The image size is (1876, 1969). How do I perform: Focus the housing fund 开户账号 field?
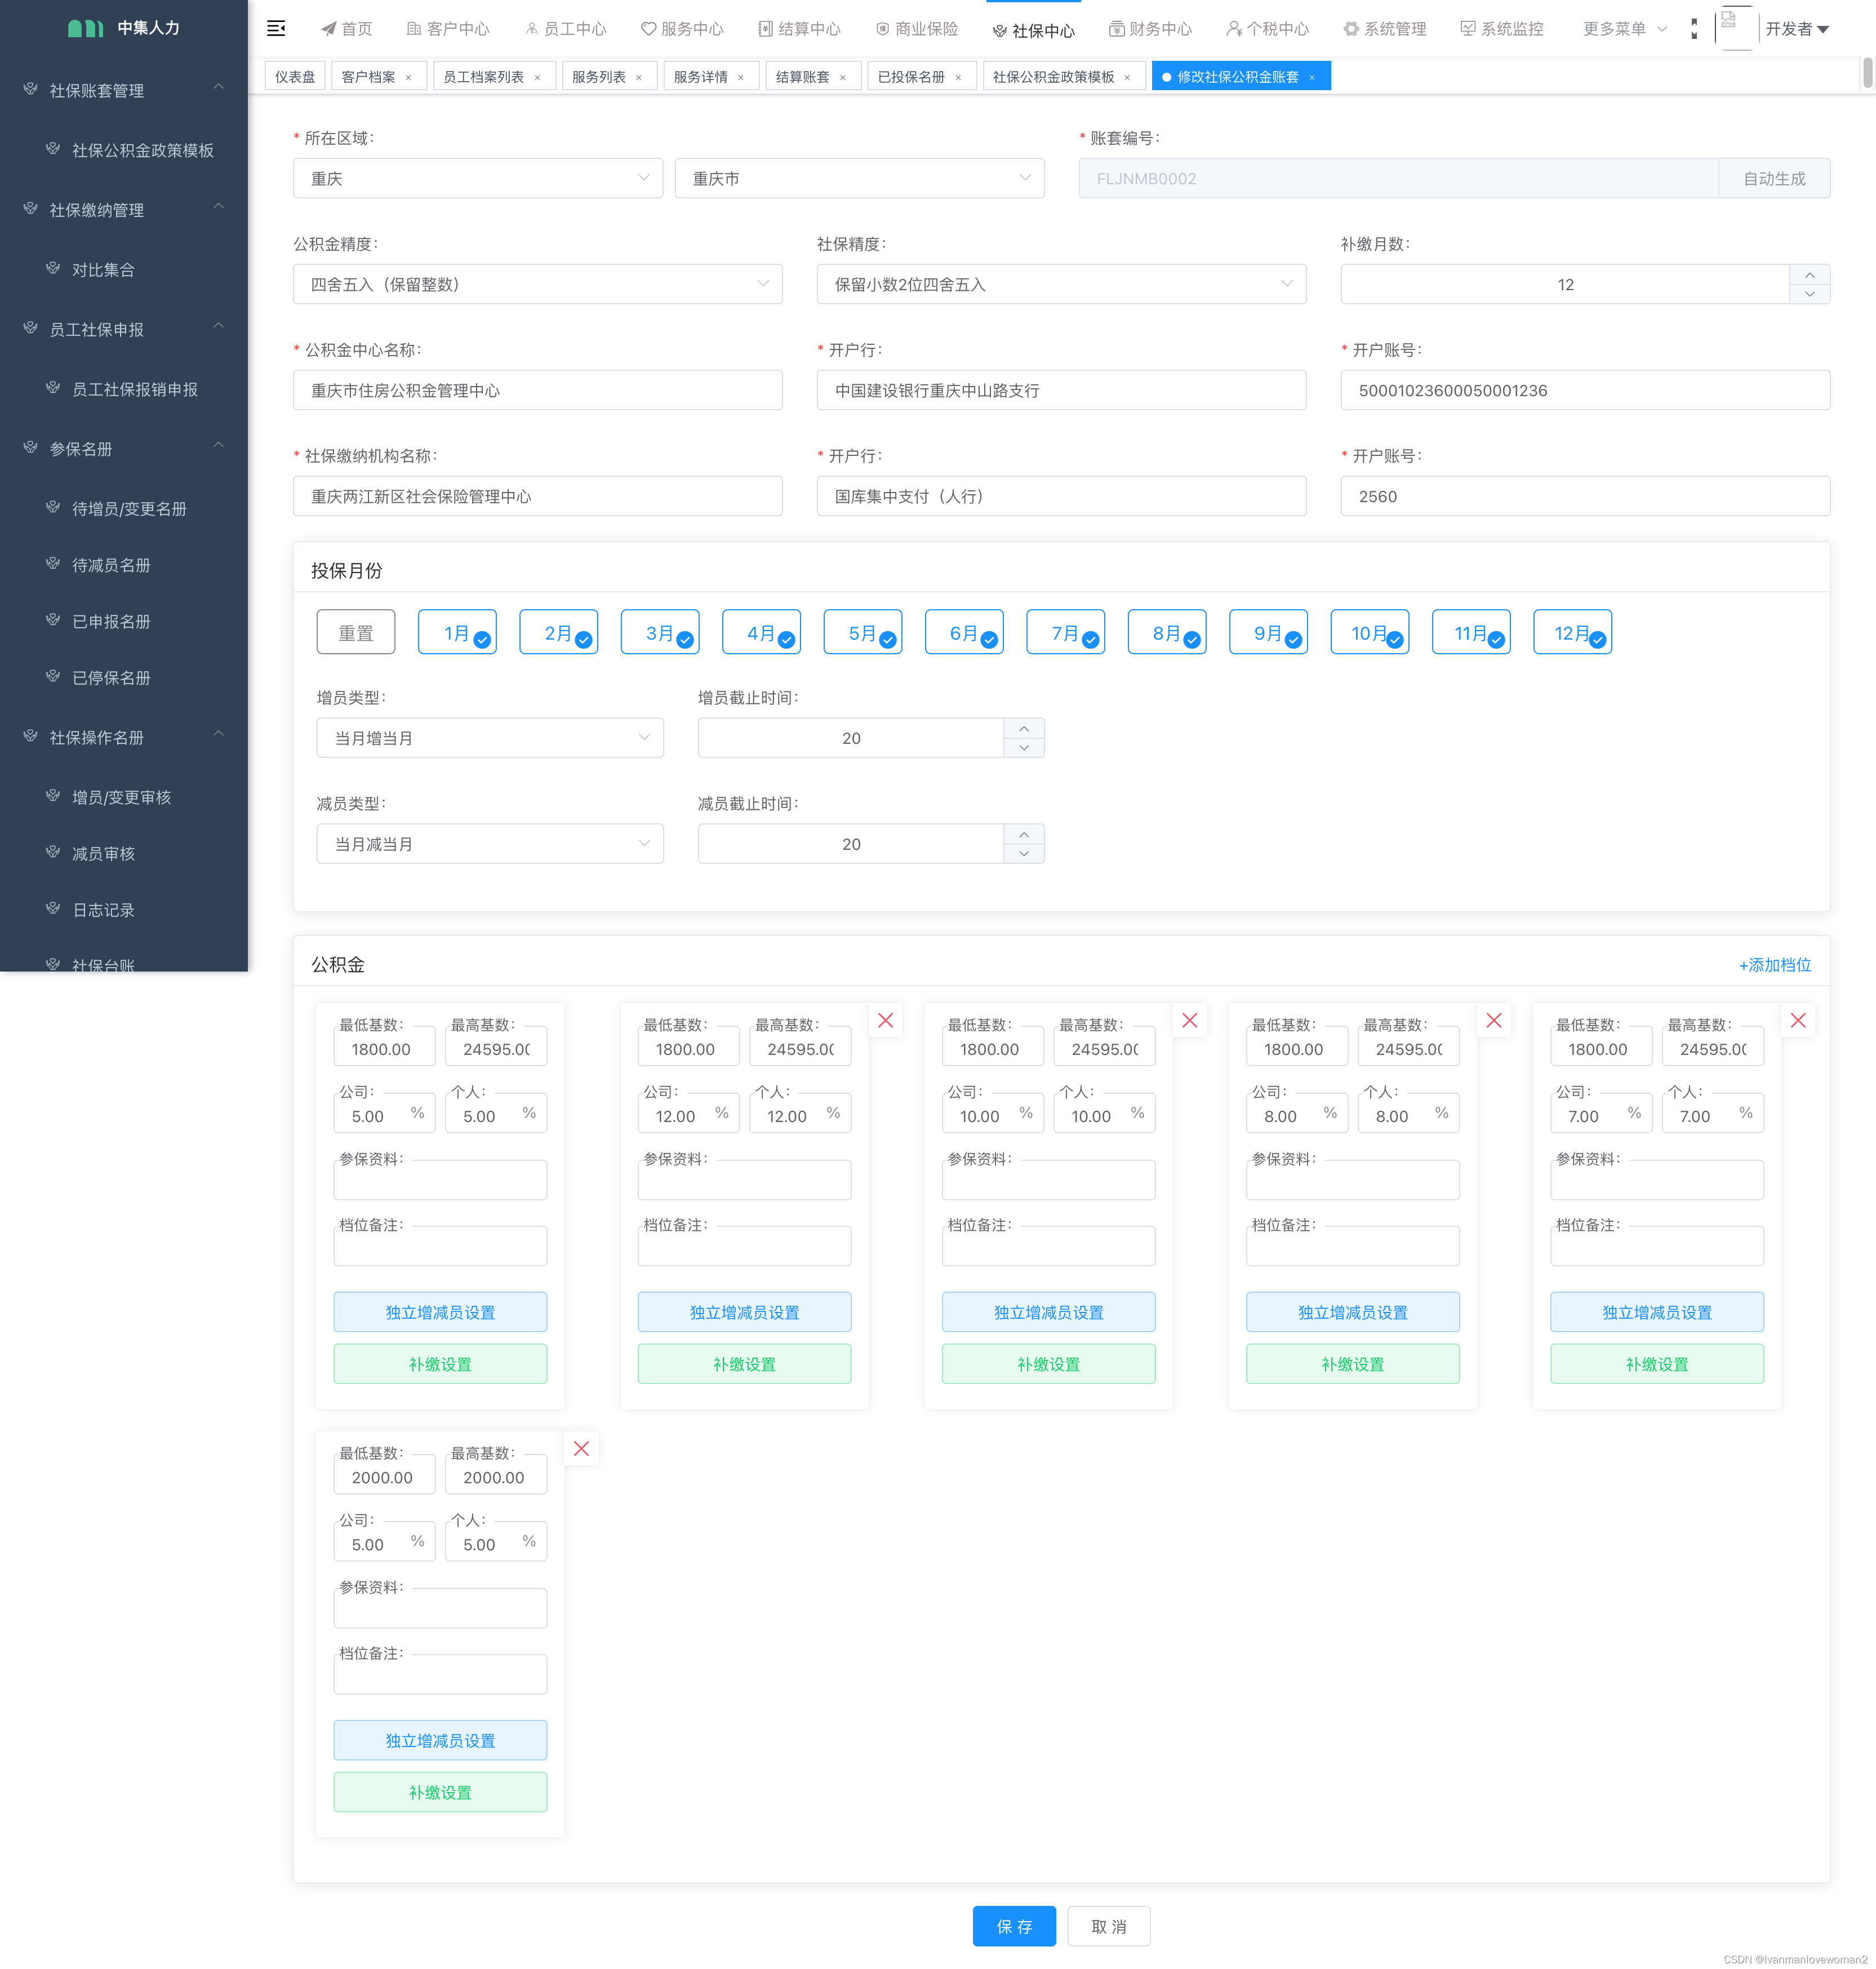tap(1585, 390)
